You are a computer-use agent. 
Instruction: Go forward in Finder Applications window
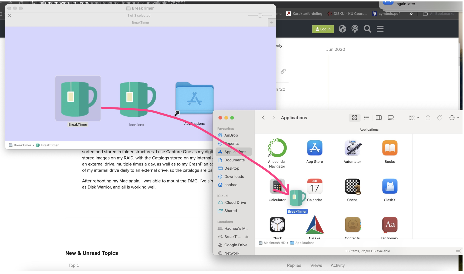(x=273, y=118)
